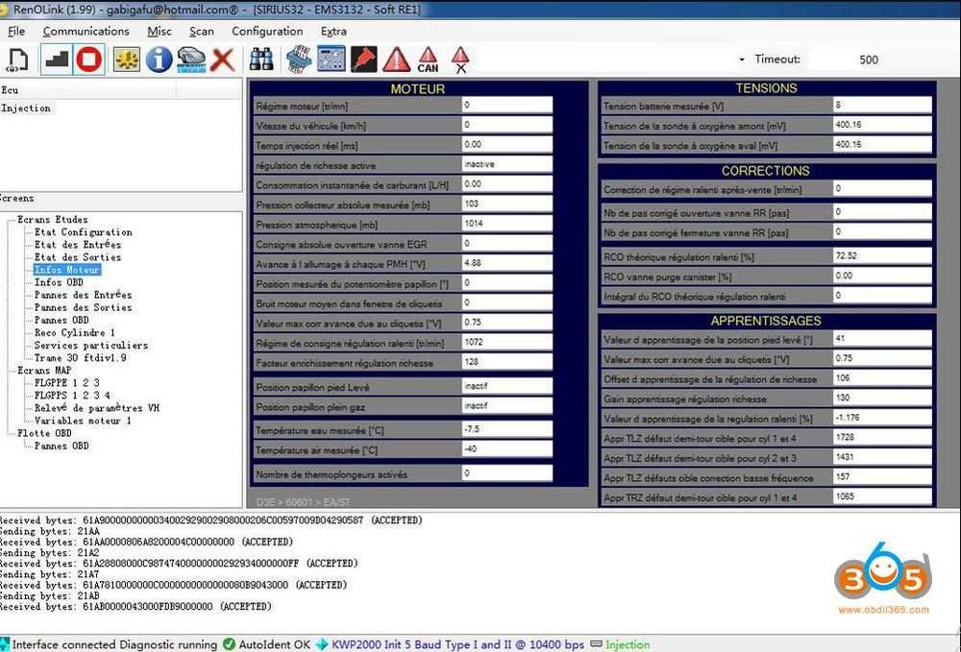Screen dimensions: 961x652
Task: Click the KWP2000 Init 5 Baud status text
Action: 457,644
